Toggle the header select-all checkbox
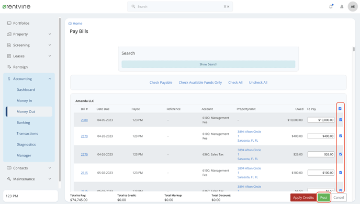 (x=340, y=109)
